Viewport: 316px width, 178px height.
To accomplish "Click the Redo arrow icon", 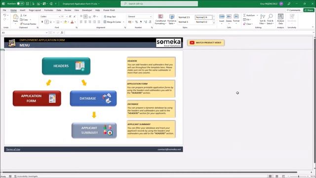I will point(4,19).
